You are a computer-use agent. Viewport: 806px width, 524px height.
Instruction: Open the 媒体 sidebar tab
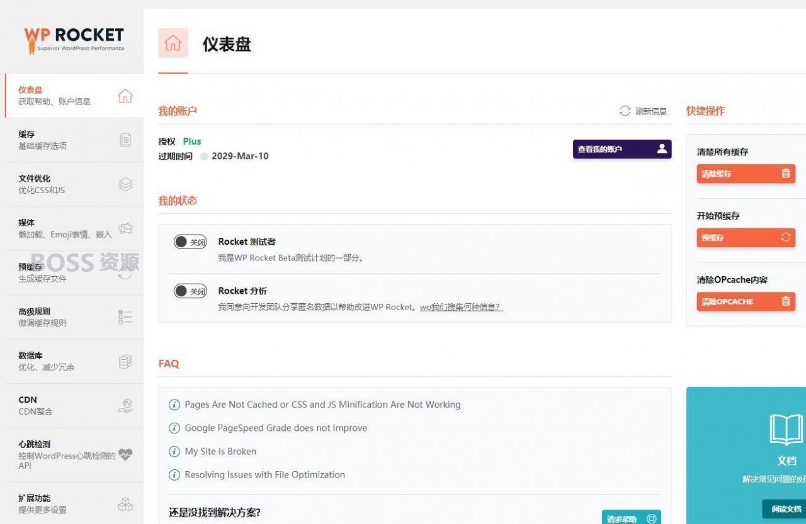(x=74, y=228)
